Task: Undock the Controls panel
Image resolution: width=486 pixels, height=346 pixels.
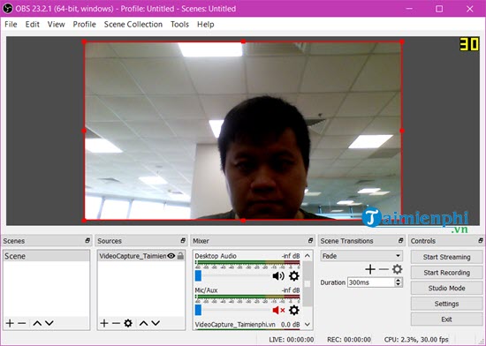Action: click(481, 240)
